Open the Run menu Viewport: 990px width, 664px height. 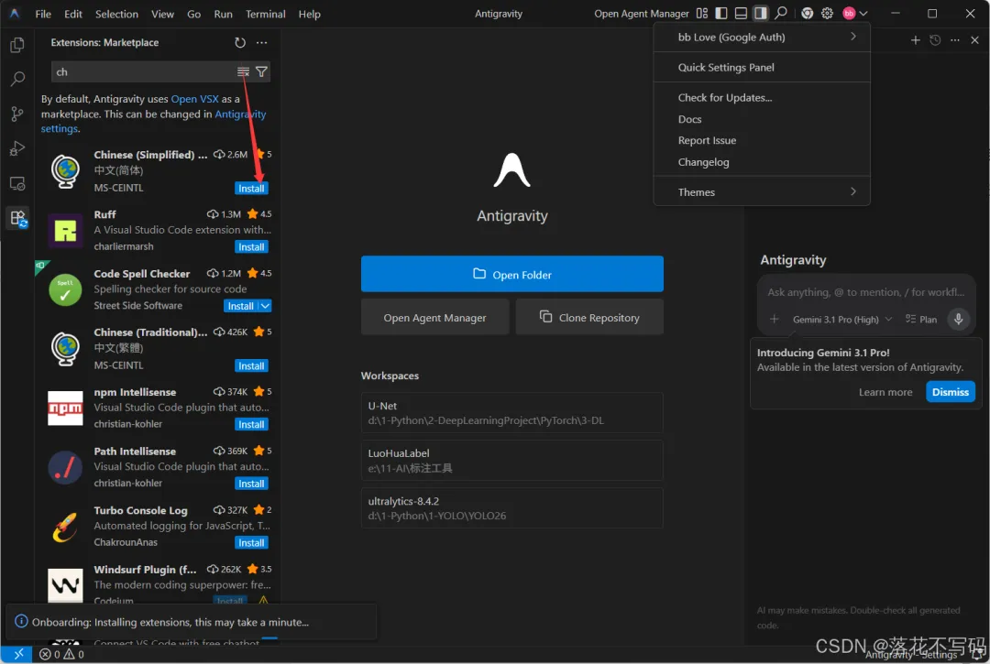pos(223,13)
